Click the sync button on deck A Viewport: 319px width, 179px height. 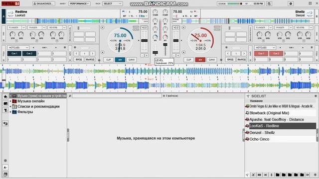(x=132, y=60)
